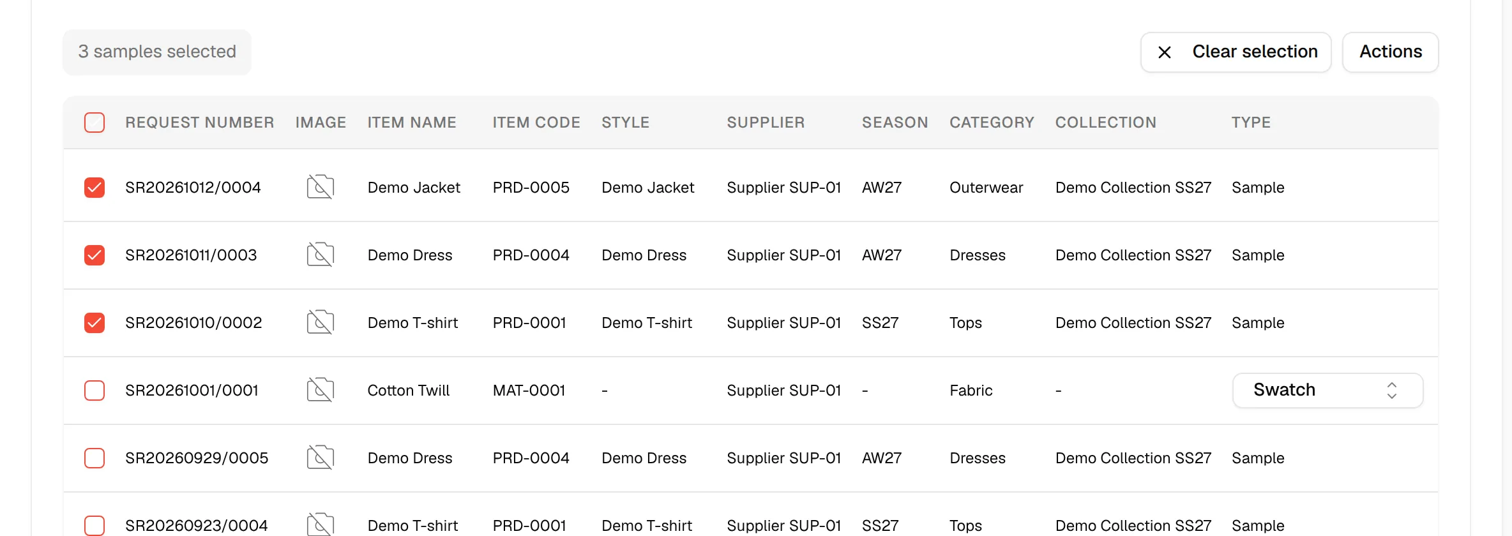The height and width of the screenshot is (536, 1512).
Task: Click the Demo Jacket item name cell
Action: point(414,188)
